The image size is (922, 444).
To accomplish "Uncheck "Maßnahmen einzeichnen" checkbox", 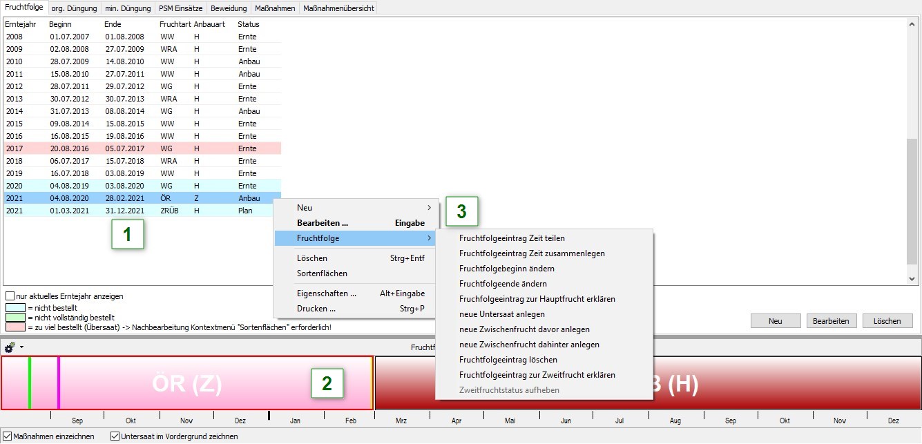I will point(8,436).
